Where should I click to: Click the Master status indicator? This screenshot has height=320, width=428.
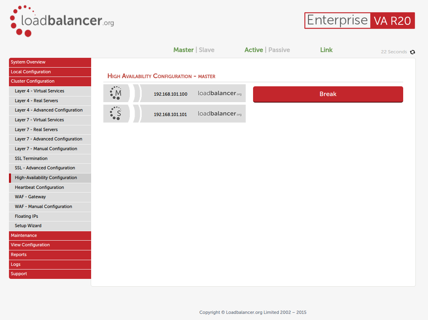(x=183, y=50)
